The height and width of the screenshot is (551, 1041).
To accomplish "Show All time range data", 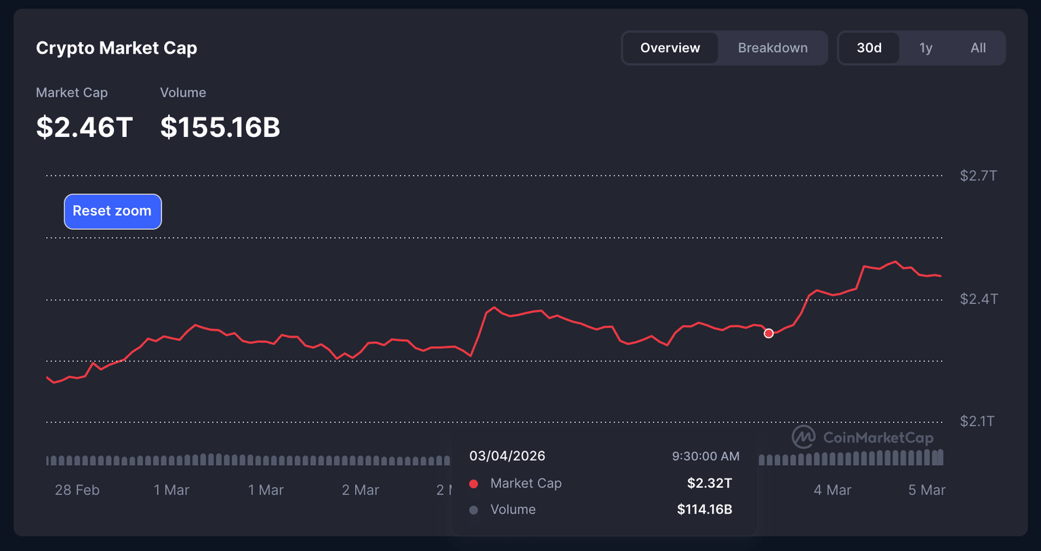I will [x=977, y=48].
